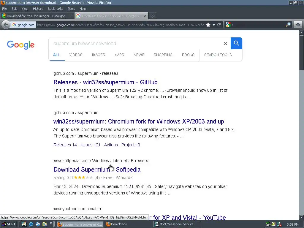
Task: Close the supermium browser download tab
Action: click(x=145, y=16)
